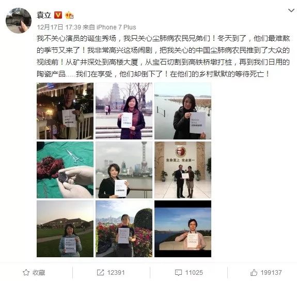This screenshot has width=297, height=281.
Task: Open the woman in front of pagoda photo
Action: click(x=124, y=111)
